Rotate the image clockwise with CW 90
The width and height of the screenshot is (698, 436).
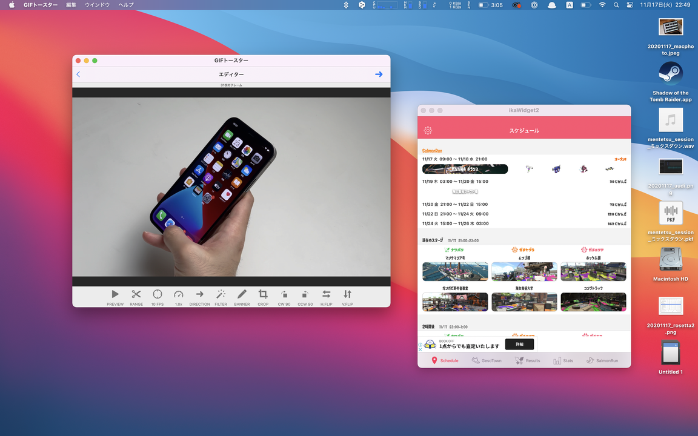(x=284, y=297)
